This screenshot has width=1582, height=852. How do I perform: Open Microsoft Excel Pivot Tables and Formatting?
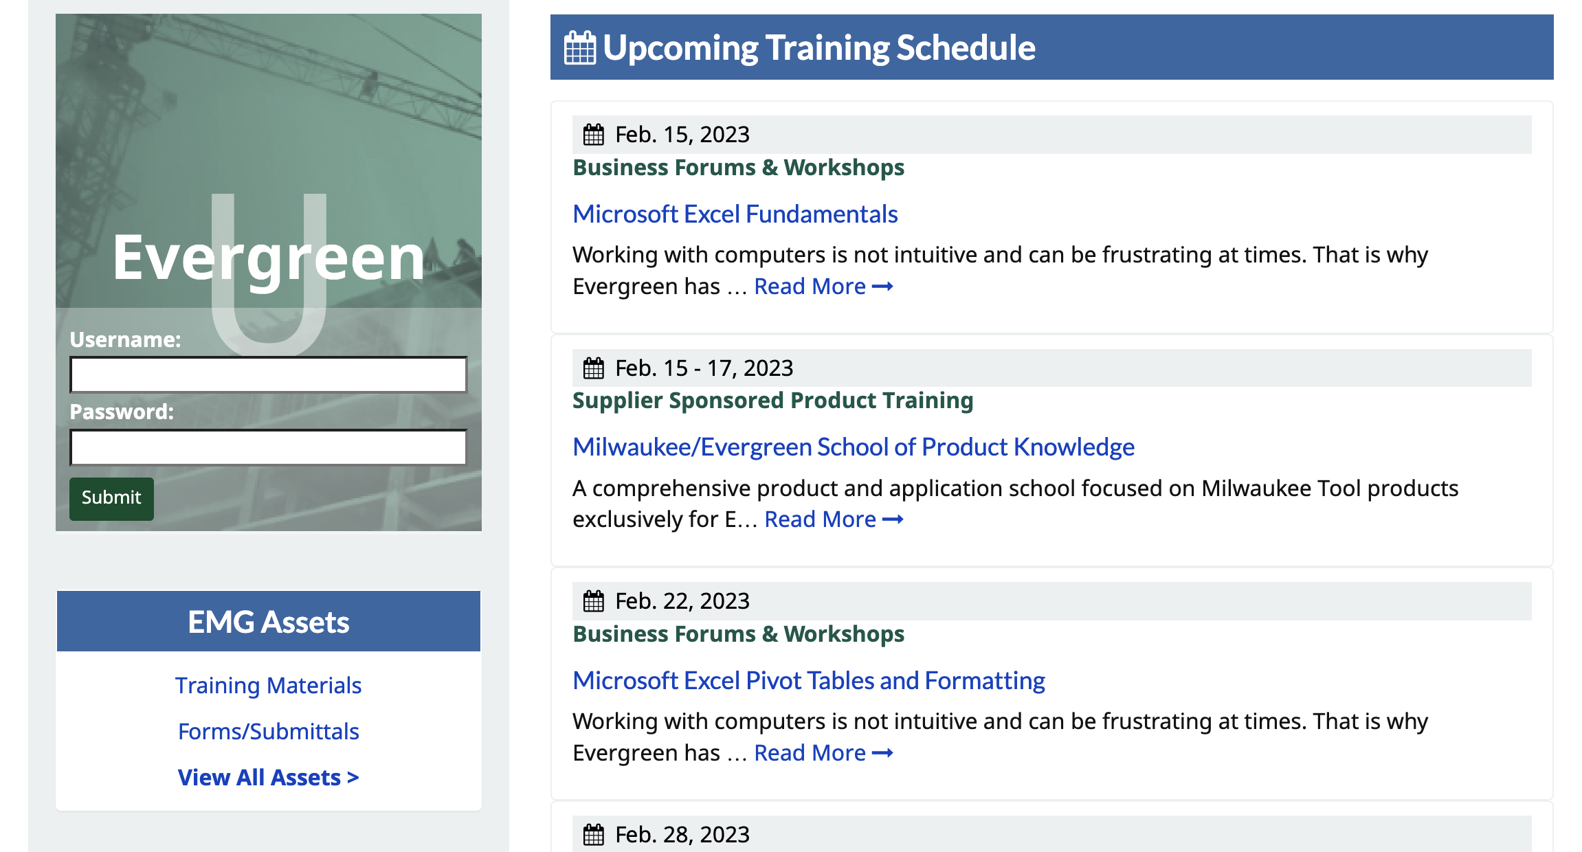point(808,680)
